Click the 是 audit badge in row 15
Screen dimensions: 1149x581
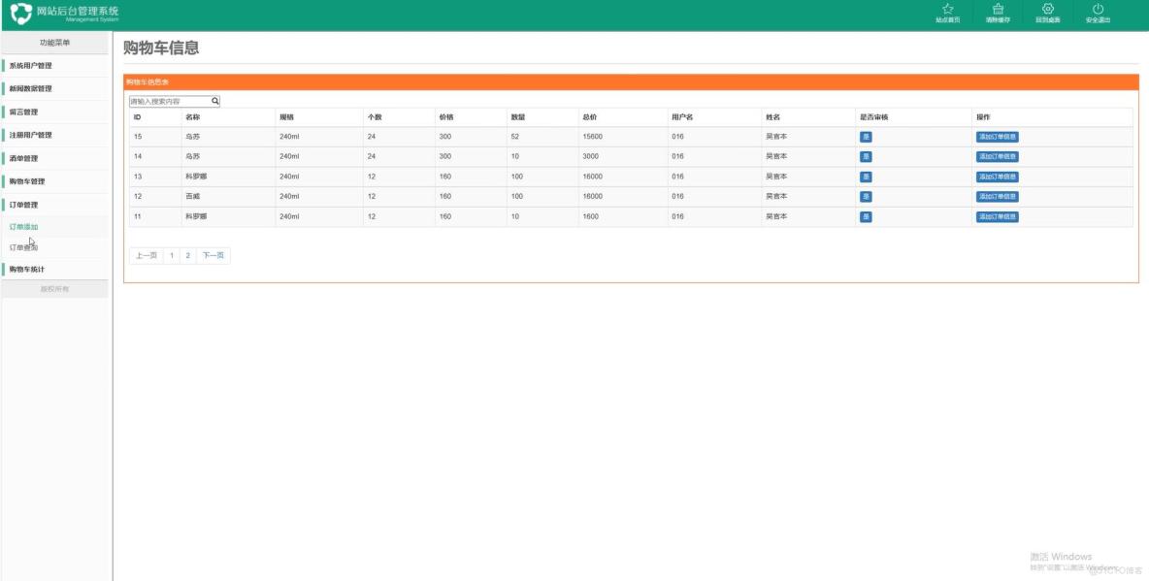866,136
